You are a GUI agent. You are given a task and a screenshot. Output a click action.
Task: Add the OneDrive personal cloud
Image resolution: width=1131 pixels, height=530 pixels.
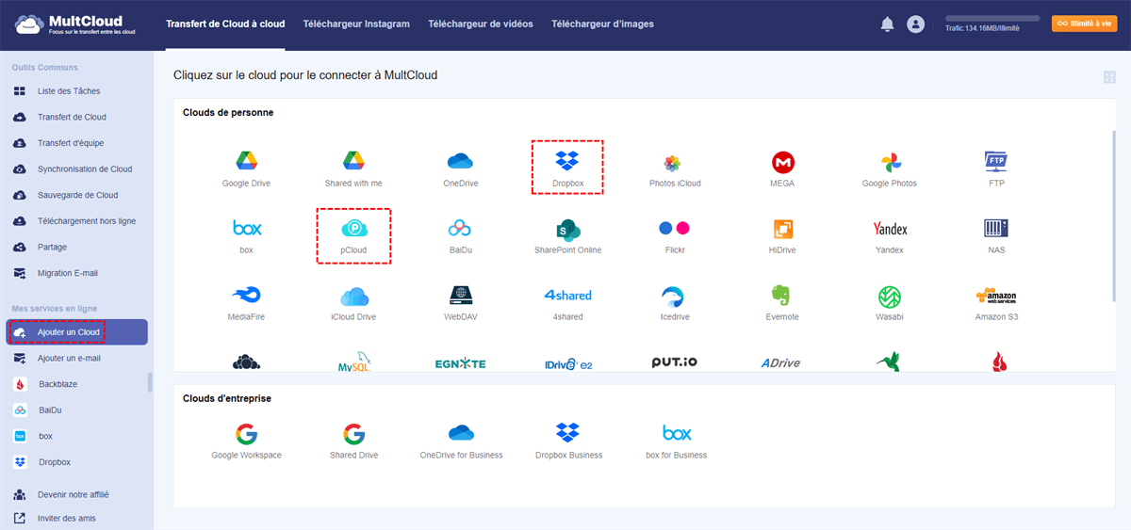(461, 169)
